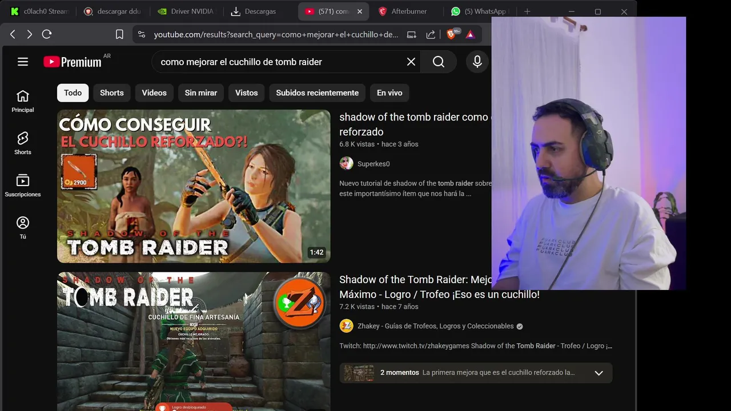731x411 pixels.
Task: Switch to Driver NVIDIA tab
Action: click(x=186, y=11)
